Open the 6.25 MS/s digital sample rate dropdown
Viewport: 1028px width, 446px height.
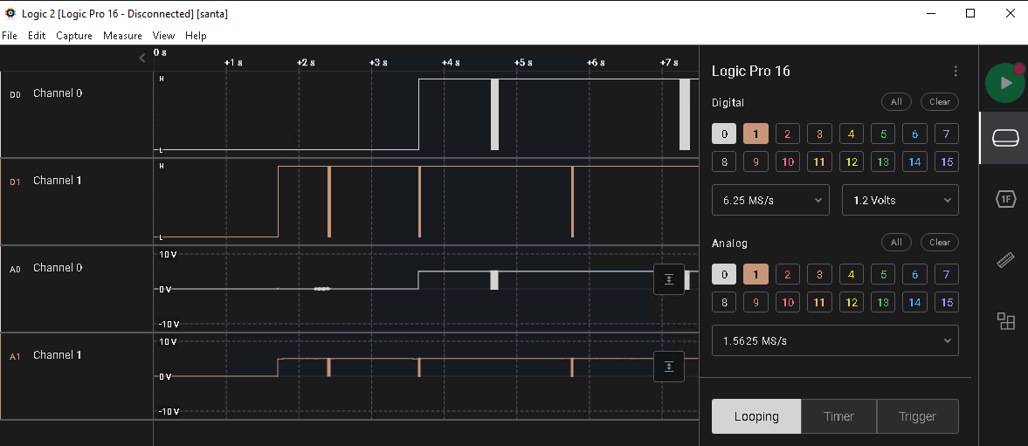coord(770,200)
